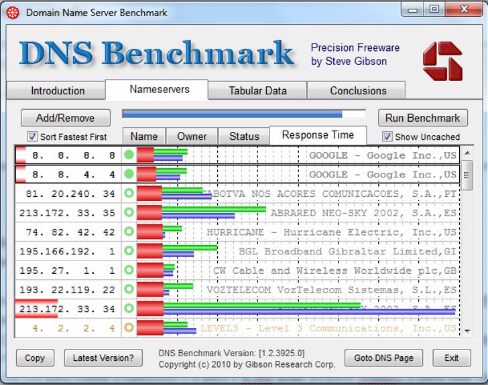Screen dimensions: 488x385
Task: Click Precision Freeware by Steve Gibson text
Action: click(x=355, y=54)
